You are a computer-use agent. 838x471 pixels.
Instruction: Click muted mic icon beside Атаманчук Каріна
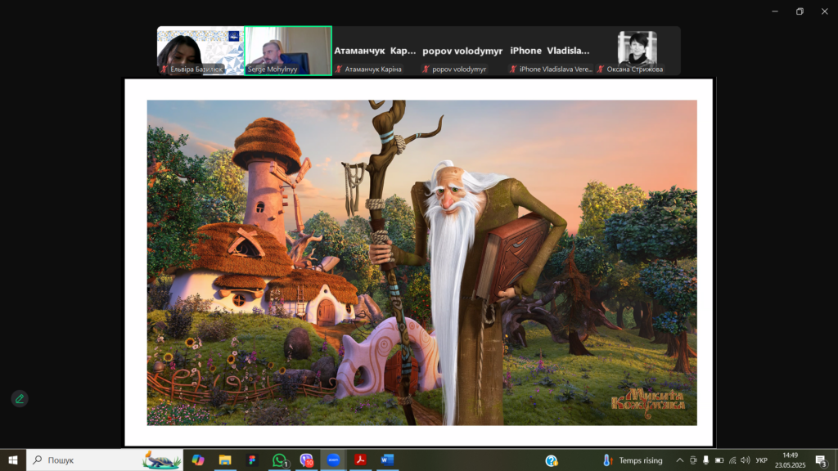pos(339,69)
